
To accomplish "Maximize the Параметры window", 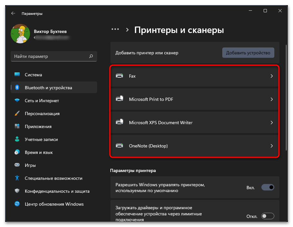I will pyautogui.click(x=265, y=11).
